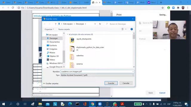
Task: Open WhatsApp from the taskbar
Action: 115,104
